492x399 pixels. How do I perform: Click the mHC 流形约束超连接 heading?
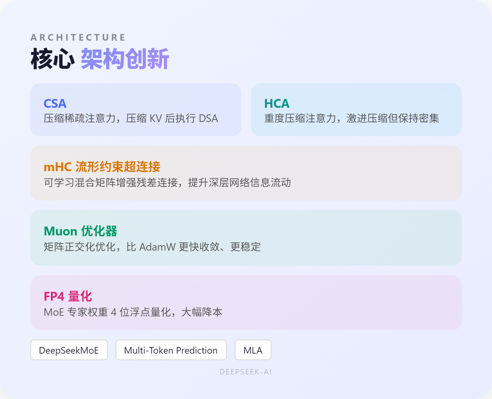click(x=102, y=167)
